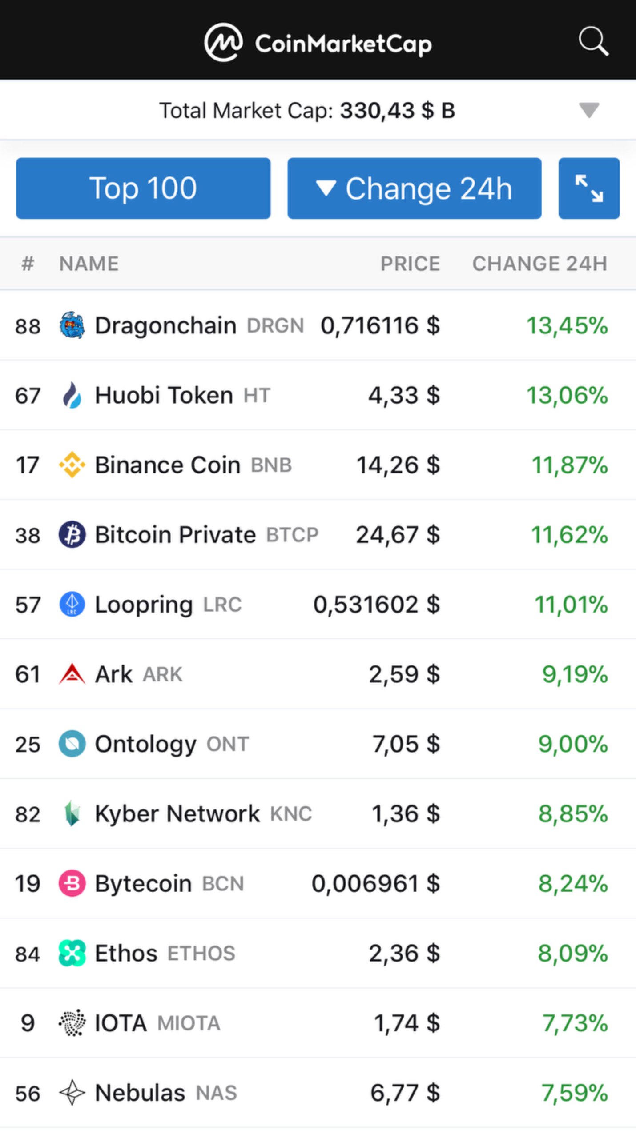Viewport: 636px width, 1138px height.
Task: Tap the Huobi Token flame icon
Action: tap(72, 395)
